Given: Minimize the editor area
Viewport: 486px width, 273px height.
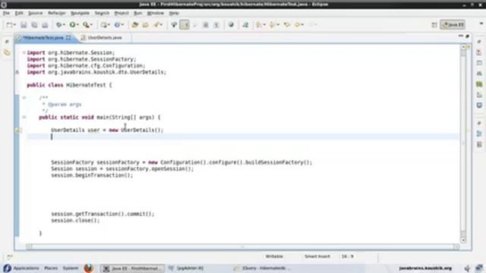Looking at the screenshot, I should 461,36.
